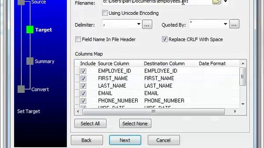Viewport: 264px width, 148px height.
Task: Uncheck Include for PHONE_NUMBER row
Action: pos(83,101)
